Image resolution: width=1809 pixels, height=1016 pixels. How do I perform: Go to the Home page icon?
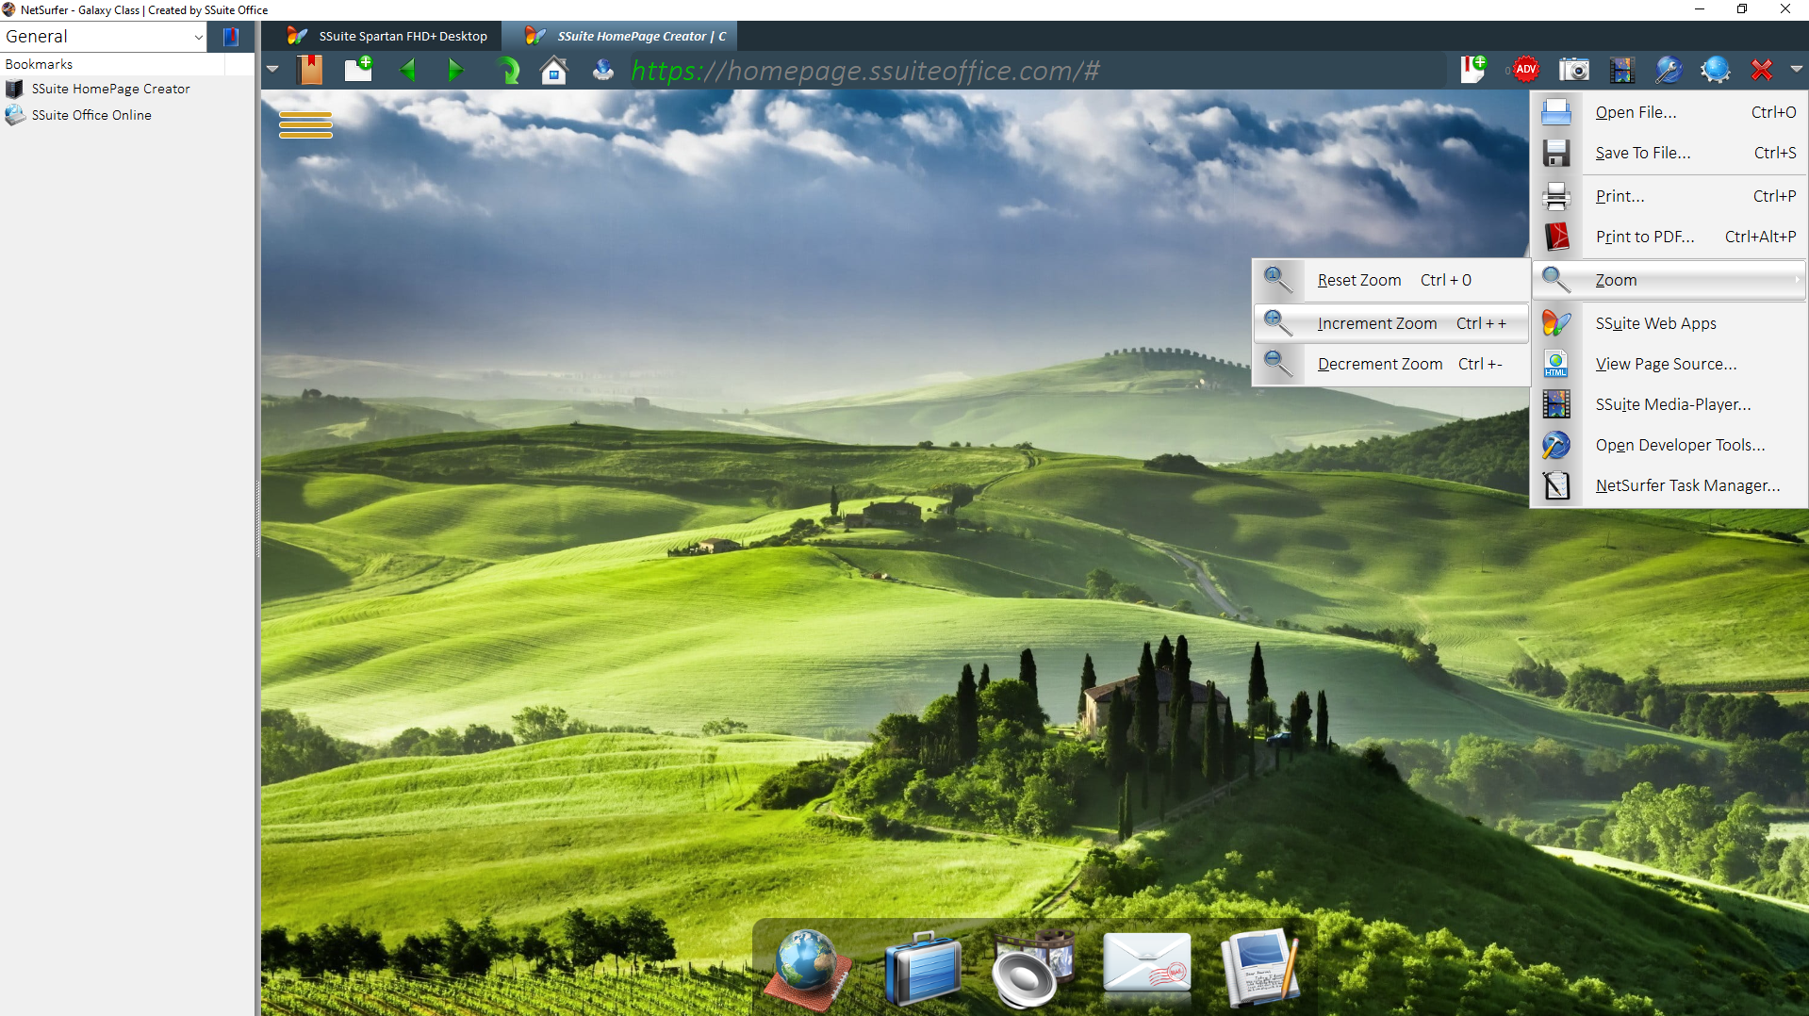[554, 71]
